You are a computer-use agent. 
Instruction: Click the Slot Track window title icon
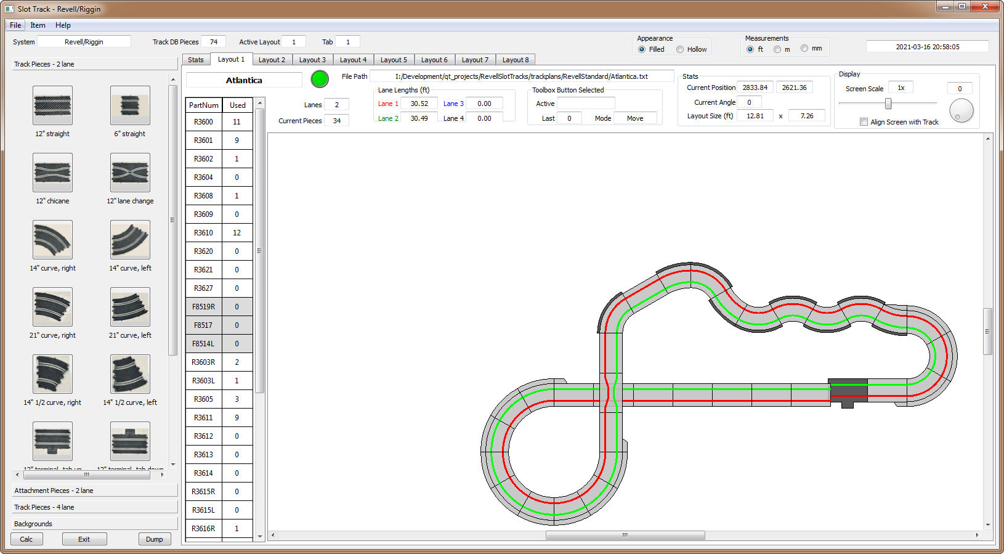(x=9, y=9)
